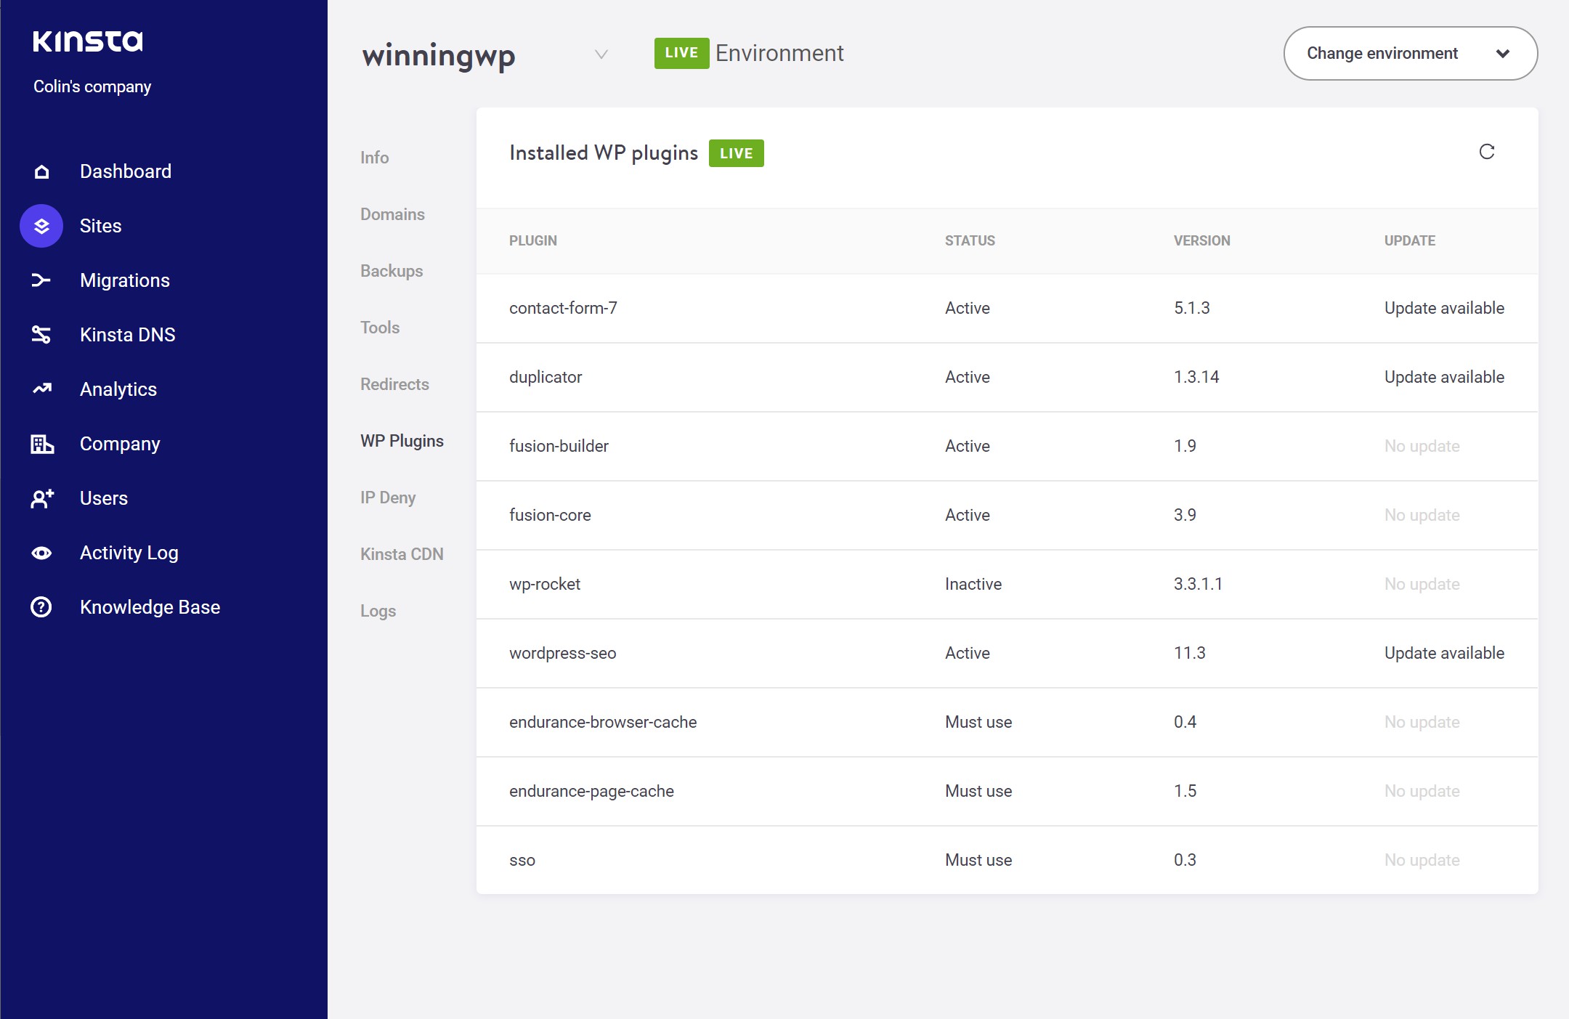Select the endurance-page-cache plugin name

(x=591, y=791)
